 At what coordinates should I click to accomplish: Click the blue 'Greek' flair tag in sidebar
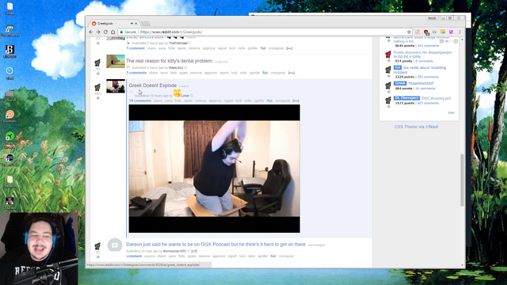400,83
